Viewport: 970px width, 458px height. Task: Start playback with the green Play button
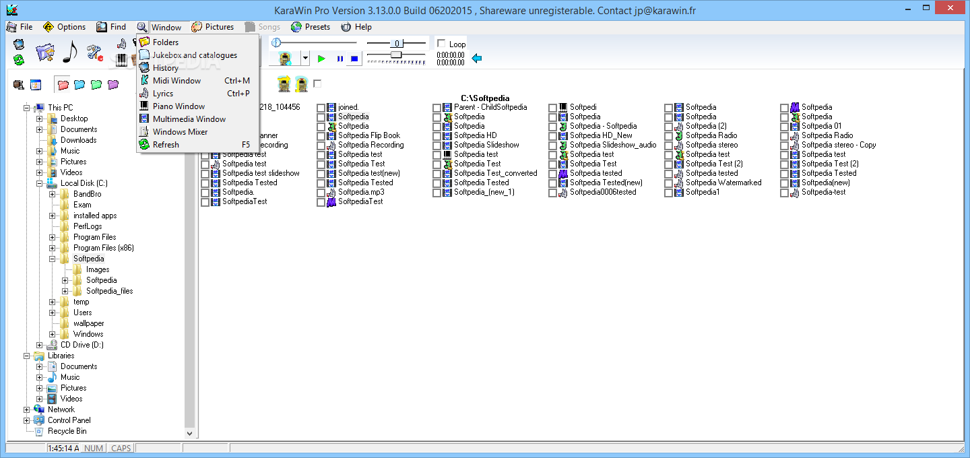point(321,59)
